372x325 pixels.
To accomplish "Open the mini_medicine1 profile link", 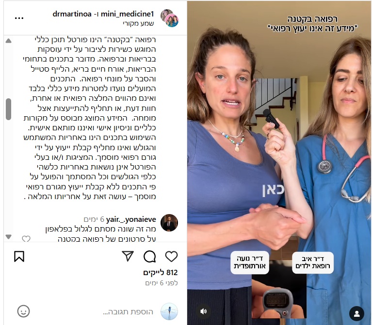I will (128, 14).
